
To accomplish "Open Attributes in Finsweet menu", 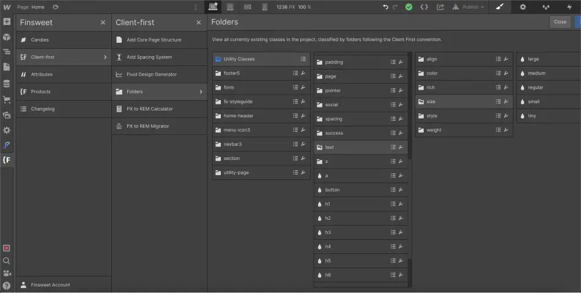I will 64,74.
